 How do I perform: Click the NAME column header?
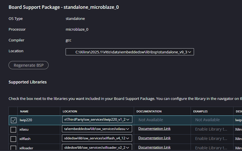24,112
